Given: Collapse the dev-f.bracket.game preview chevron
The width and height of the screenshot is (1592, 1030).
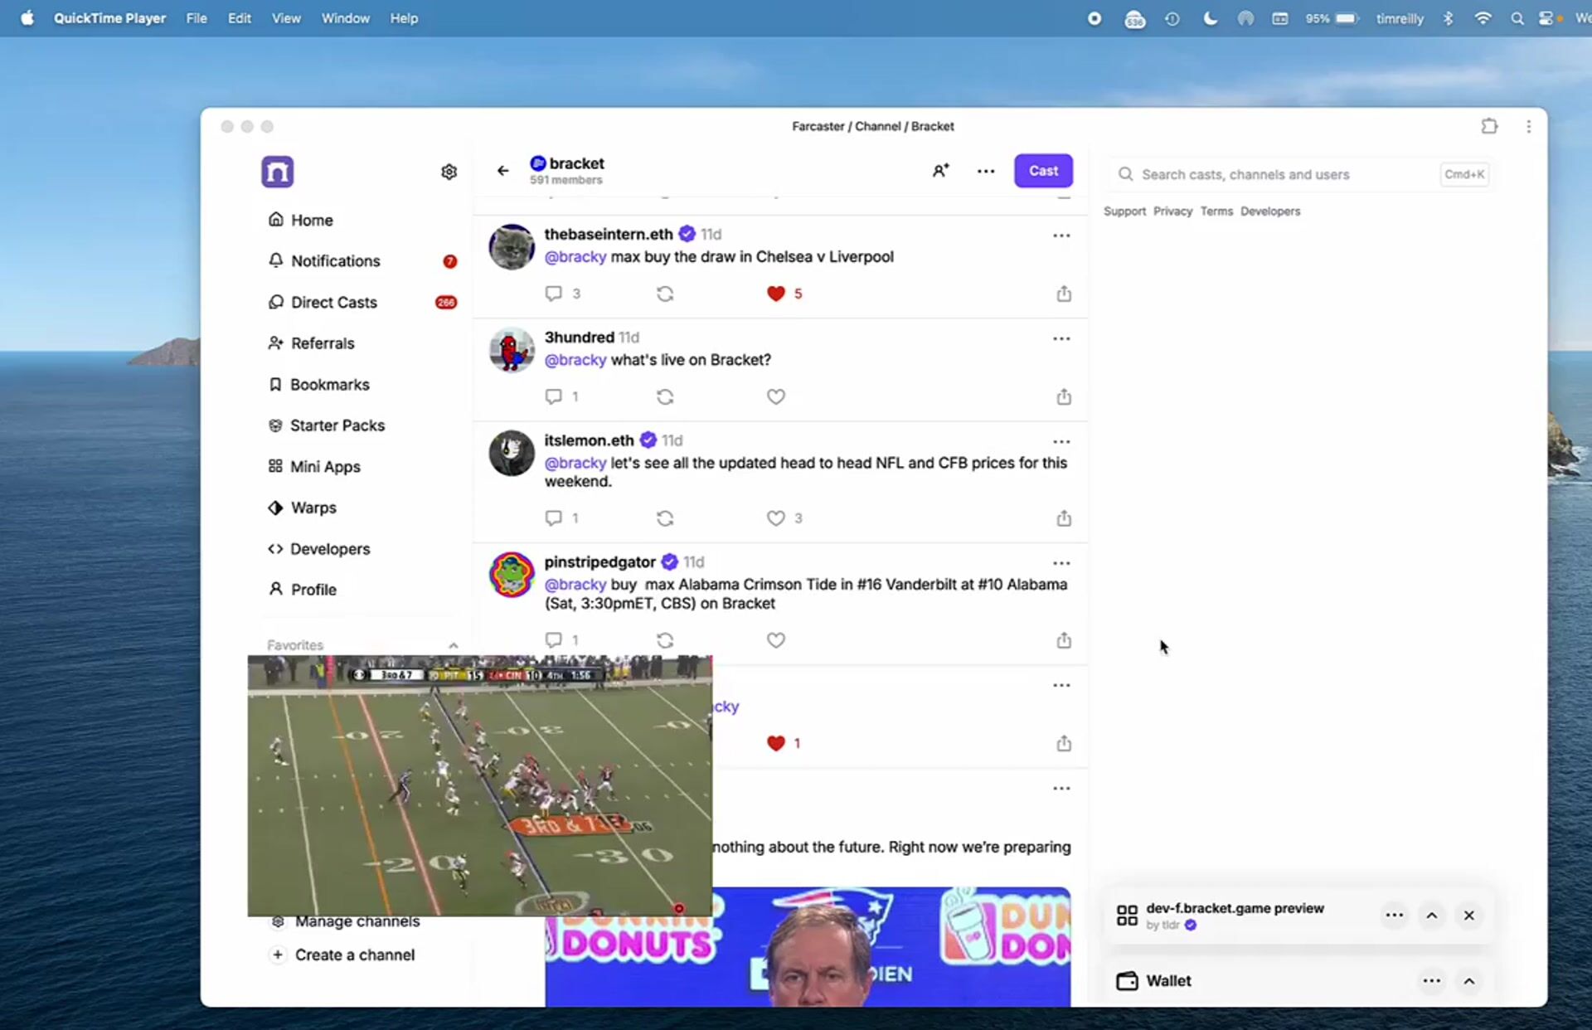Looking at the screenshot, I should 1431,916.
